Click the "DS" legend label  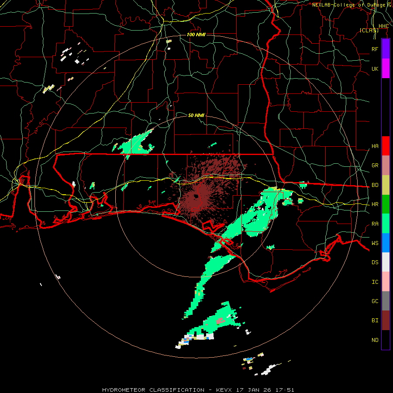375,262
